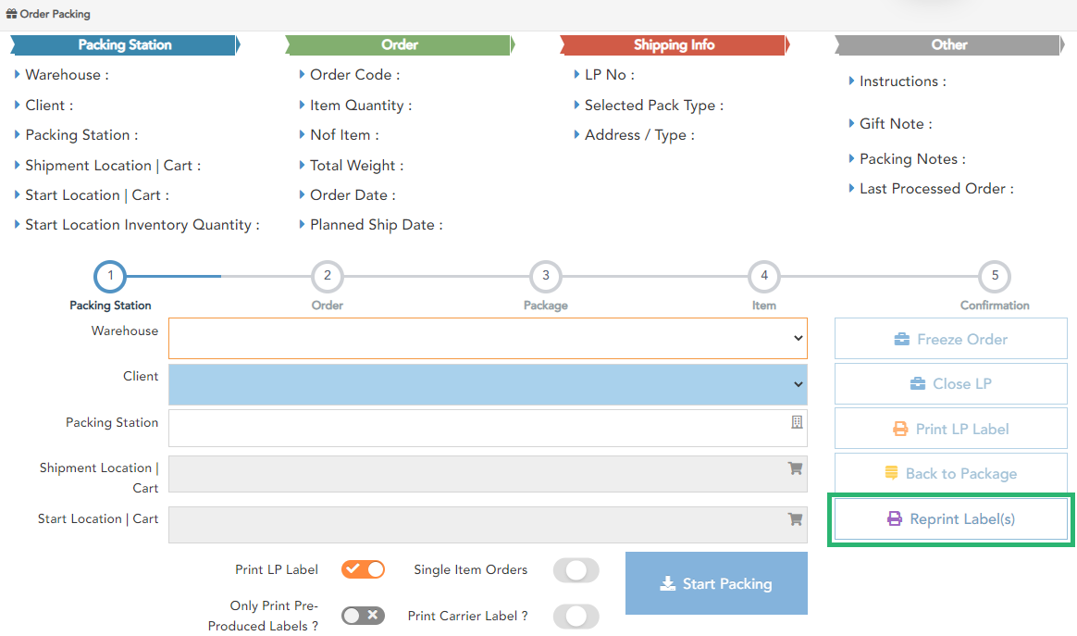Click the printer icon on Print LP Label
The image size is (1077, 636).
900,430
